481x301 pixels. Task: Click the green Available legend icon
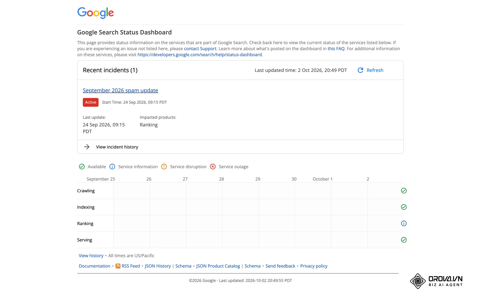82,167
